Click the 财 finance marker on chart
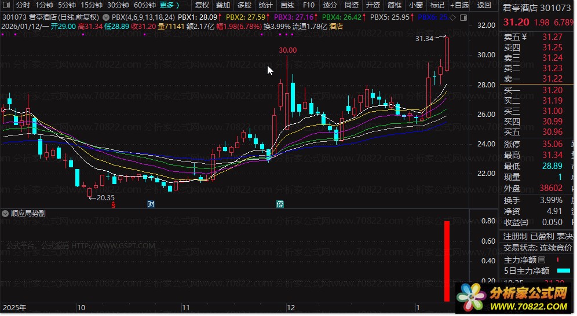 151,204
